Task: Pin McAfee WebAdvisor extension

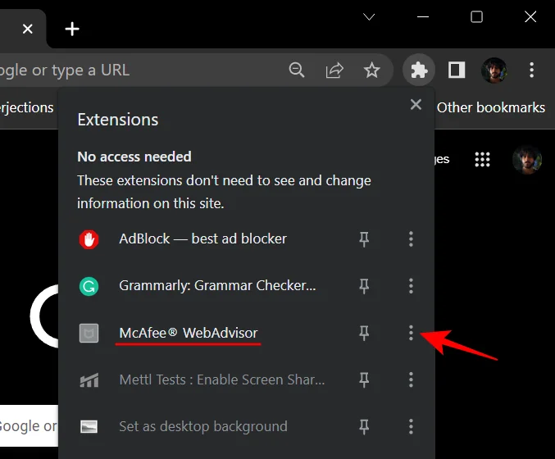Action: pyautogui.click(x=364, y=333)
